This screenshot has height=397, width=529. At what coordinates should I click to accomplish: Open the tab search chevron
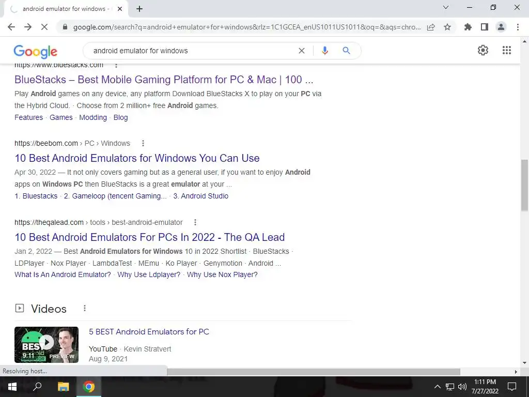pos(446,7)
